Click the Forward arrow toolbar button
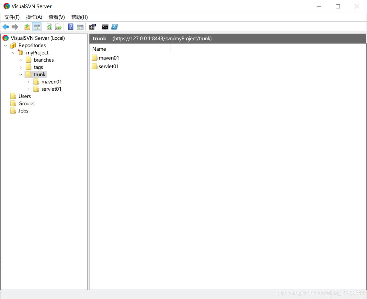The width and height of the screenshot is (367, 299). 15,27
